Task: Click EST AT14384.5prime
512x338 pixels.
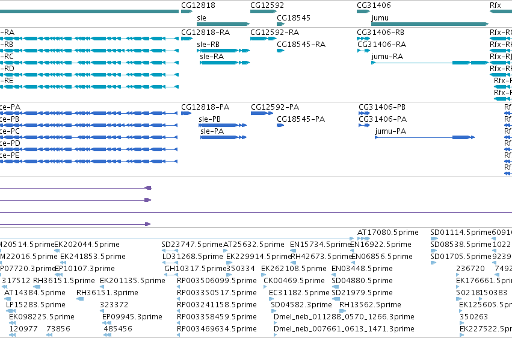Action: pos(35,293)
